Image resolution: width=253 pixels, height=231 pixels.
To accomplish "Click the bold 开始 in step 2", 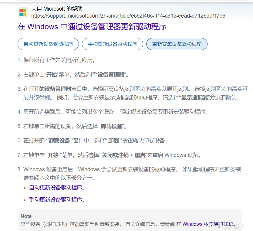I will pos(52,75).
